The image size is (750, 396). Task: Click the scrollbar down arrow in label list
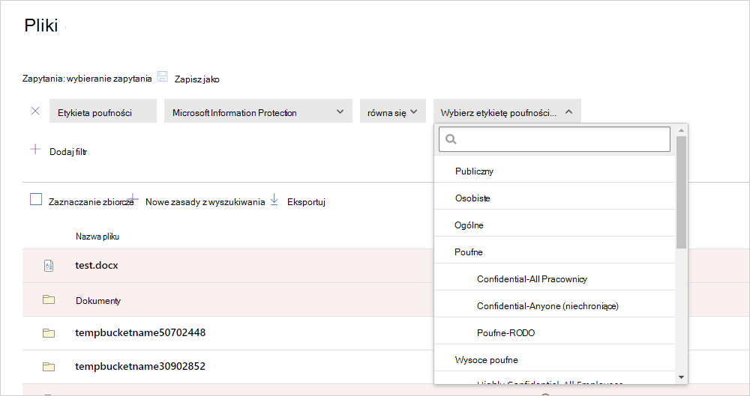pos(682,377)
